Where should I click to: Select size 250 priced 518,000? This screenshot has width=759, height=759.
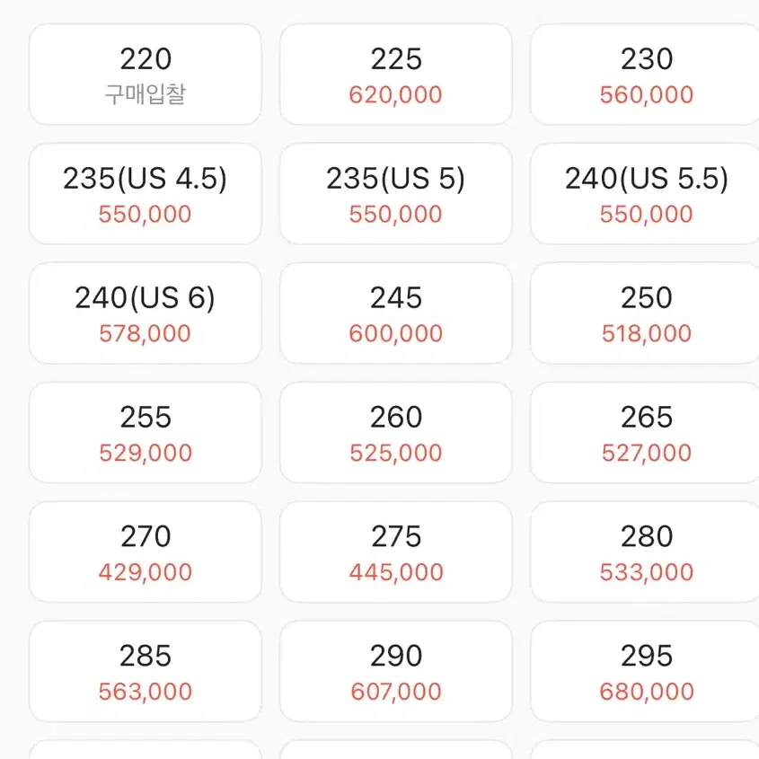[645, 313]
